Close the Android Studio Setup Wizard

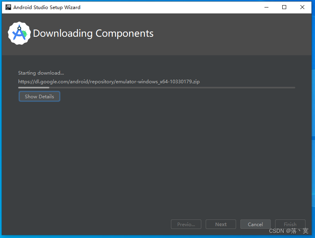302,7
